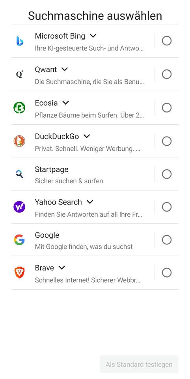Choose the Ecosia radio button
The width and height of the screenshot is (190, 379).
[167, 107]
